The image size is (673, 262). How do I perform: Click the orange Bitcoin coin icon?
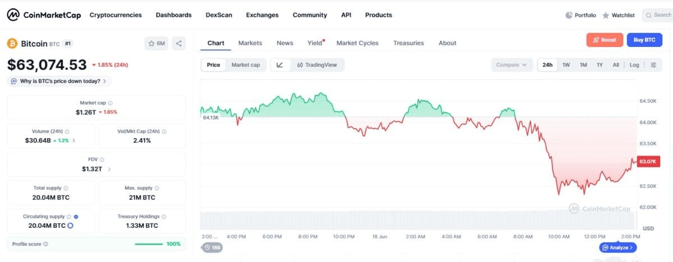pos(12,43)
